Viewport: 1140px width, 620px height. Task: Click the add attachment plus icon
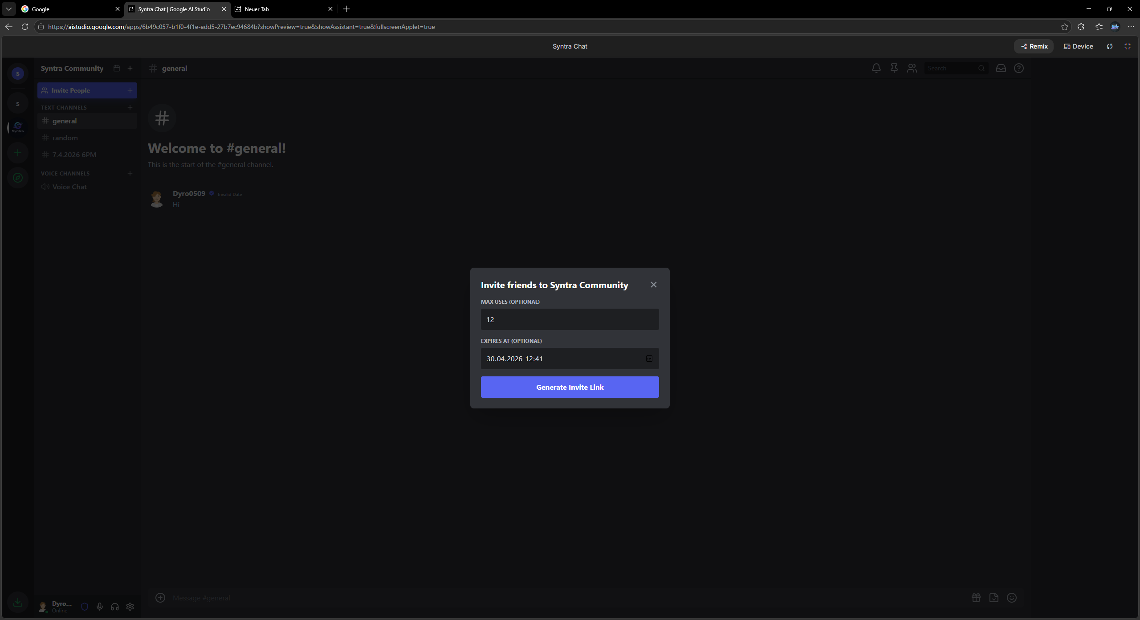click(x=160, y=598)
